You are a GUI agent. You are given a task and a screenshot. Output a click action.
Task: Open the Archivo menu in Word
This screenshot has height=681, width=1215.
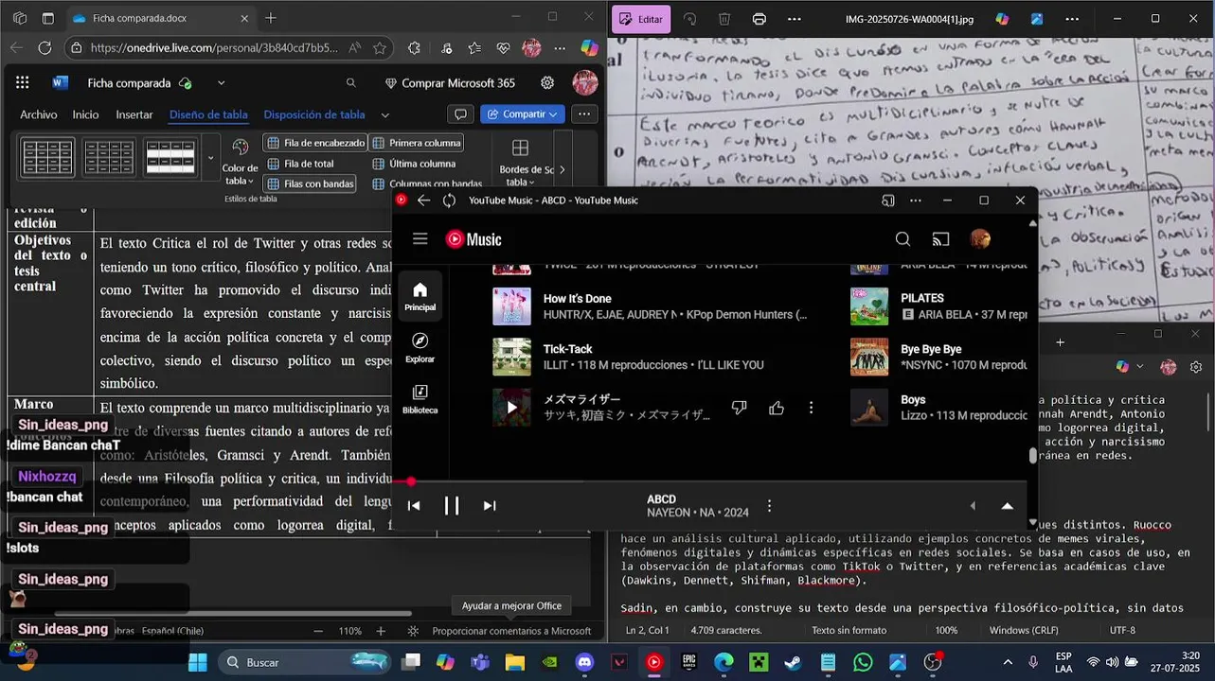(x=39, y=114)
